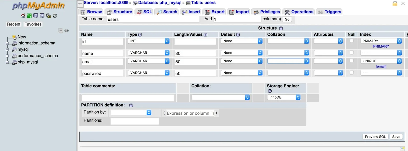Open the Operations tab
Screen dimensions: 408x151
(x=299, y=12)
